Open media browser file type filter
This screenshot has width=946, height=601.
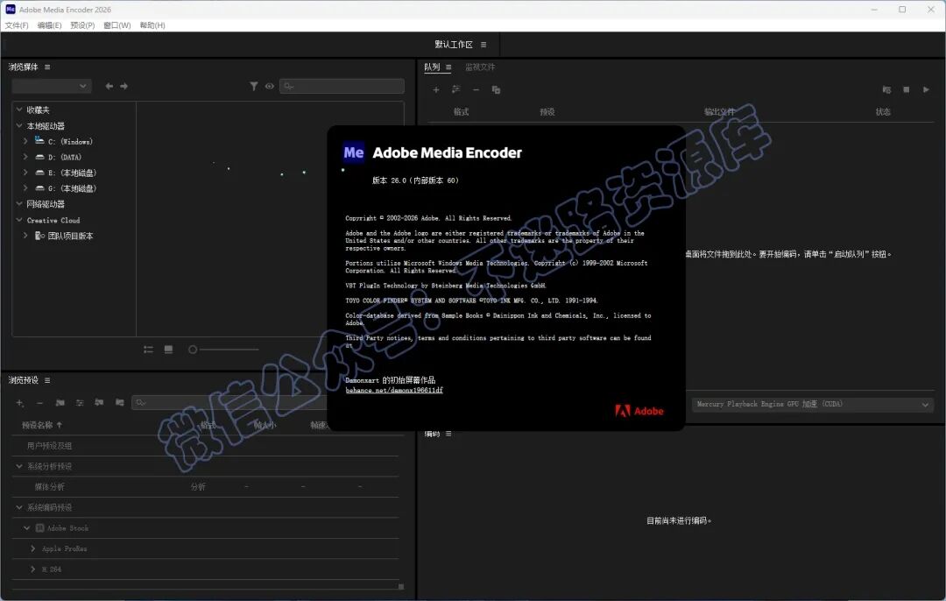[254, 86]
